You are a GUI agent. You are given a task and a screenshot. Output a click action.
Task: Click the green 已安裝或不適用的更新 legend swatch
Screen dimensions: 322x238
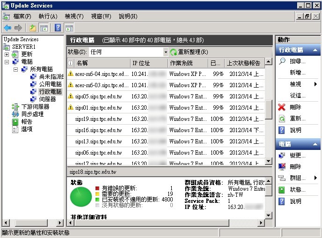97,200
